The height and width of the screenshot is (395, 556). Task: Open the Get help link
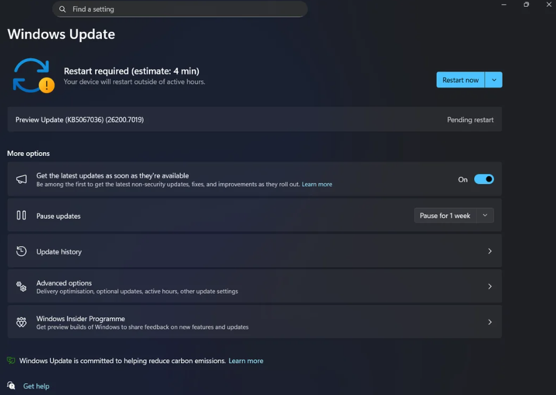(36, 386)
